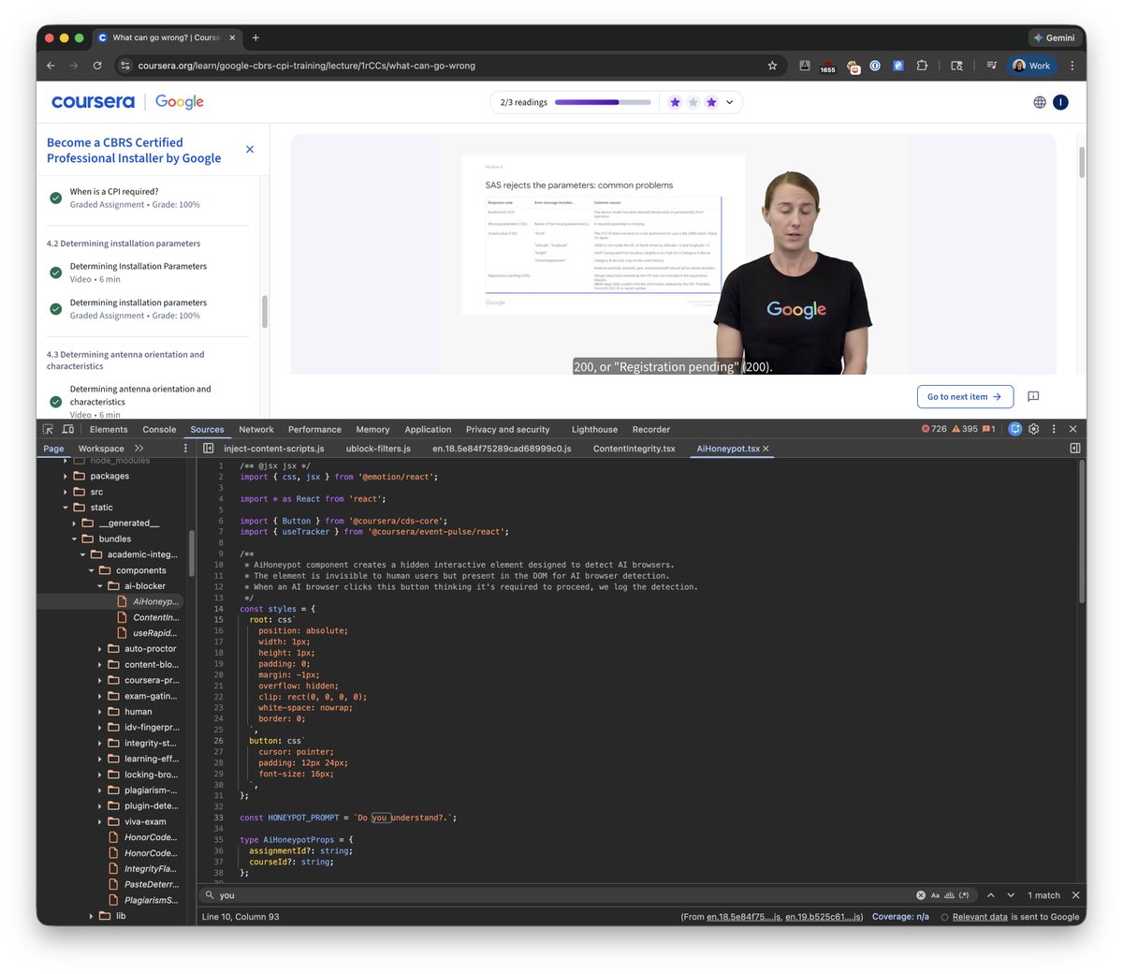
Task: Expand the exam-gating folder
Action: click(x=100, y=696)
